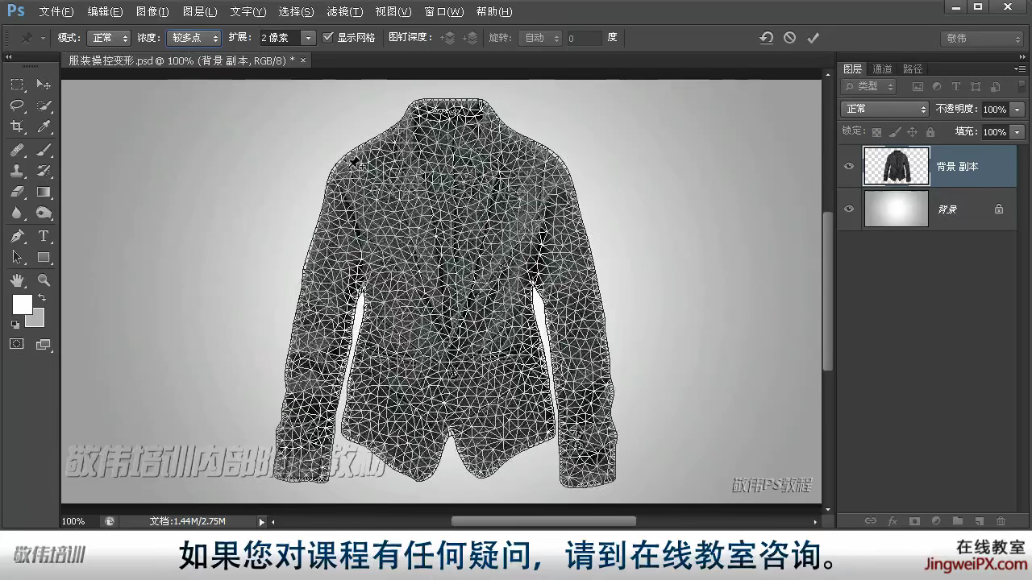Change screen mode from toolbox
The image size is (1032, 580).
44,344
